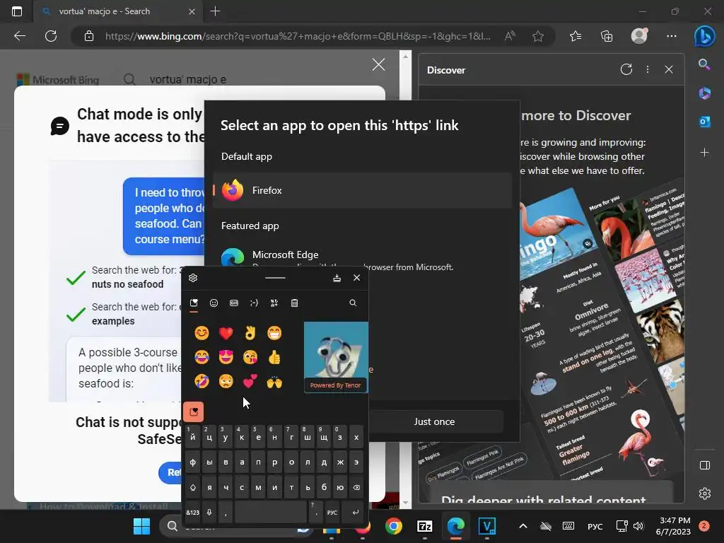This screenshot has height=543, width=724.
Task: Toggle Shift key on the touch keyboard
Action: [x=192, y=487]
